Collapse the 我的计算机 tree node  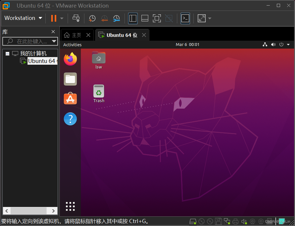(8, 54)
